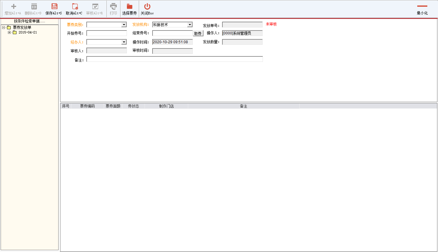Collapse the 票券发放单 tree root
The image size is (438, 252).
click(x=3, y=27)
